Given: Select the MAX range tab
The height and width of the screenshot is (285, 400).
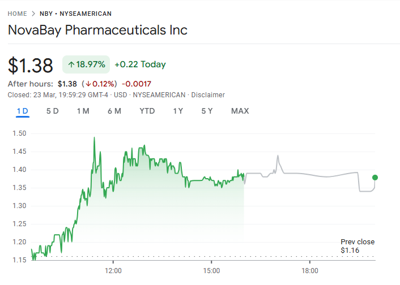Looking at the screenshot, I should 240,111.
